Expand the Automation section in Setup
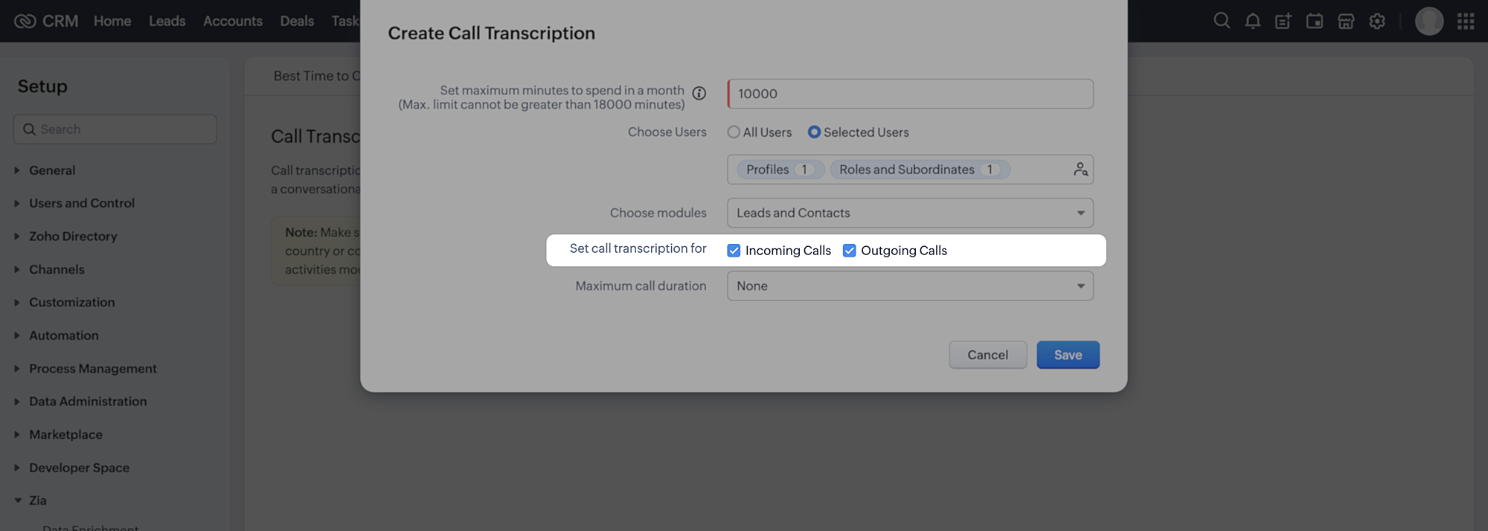This screenshot has height=531, width=1488. pyautogui.click(x=63, y=335)
